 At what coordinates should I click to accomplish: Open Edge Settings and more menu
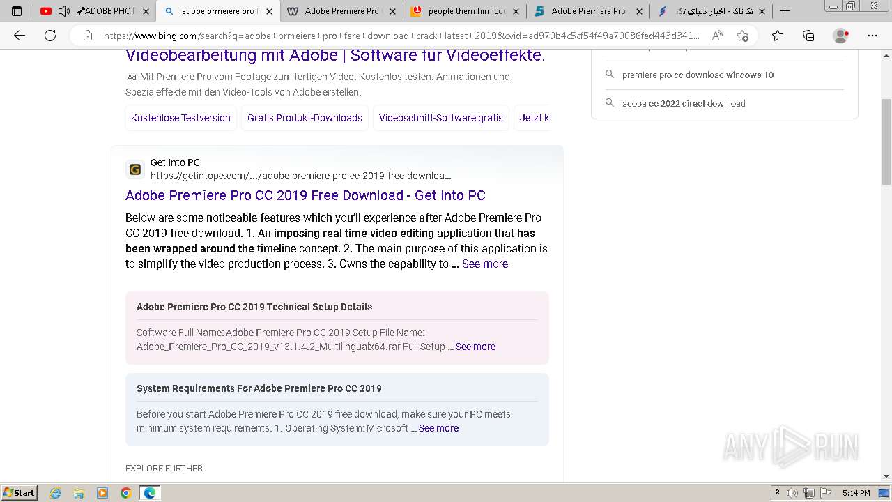872,36
